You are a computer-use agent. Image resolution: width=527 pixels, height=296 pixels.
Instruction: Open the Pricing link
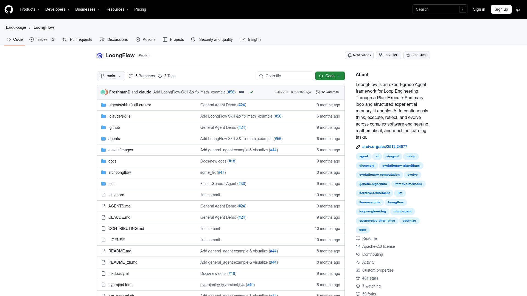click(140, 9)
